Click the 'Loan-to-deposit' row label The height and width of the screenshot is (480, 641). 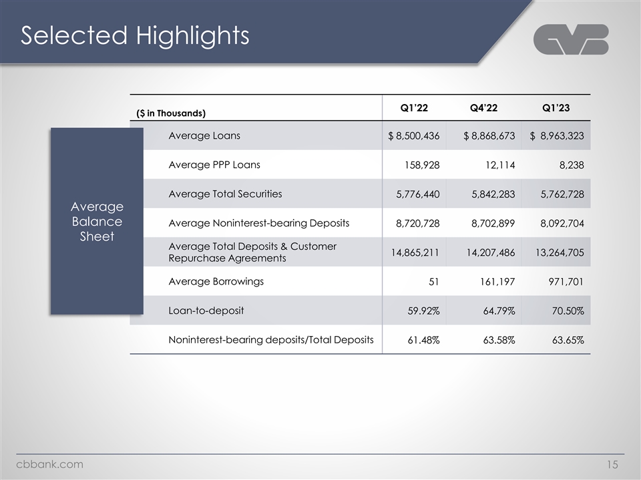[206, 311]
